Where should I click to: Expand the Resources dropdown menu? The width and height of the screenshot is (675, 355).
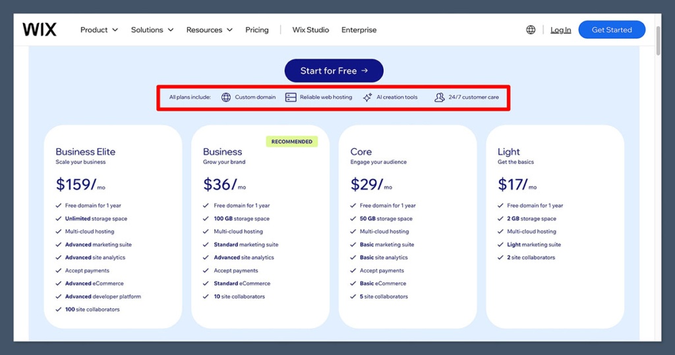[x=209, y=30]
